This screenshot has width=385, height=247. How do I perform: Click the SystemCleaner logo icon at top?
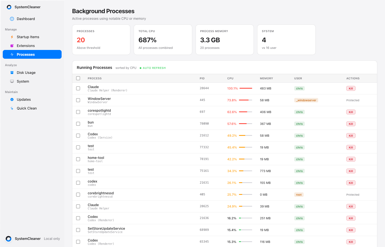click(9, 7)
